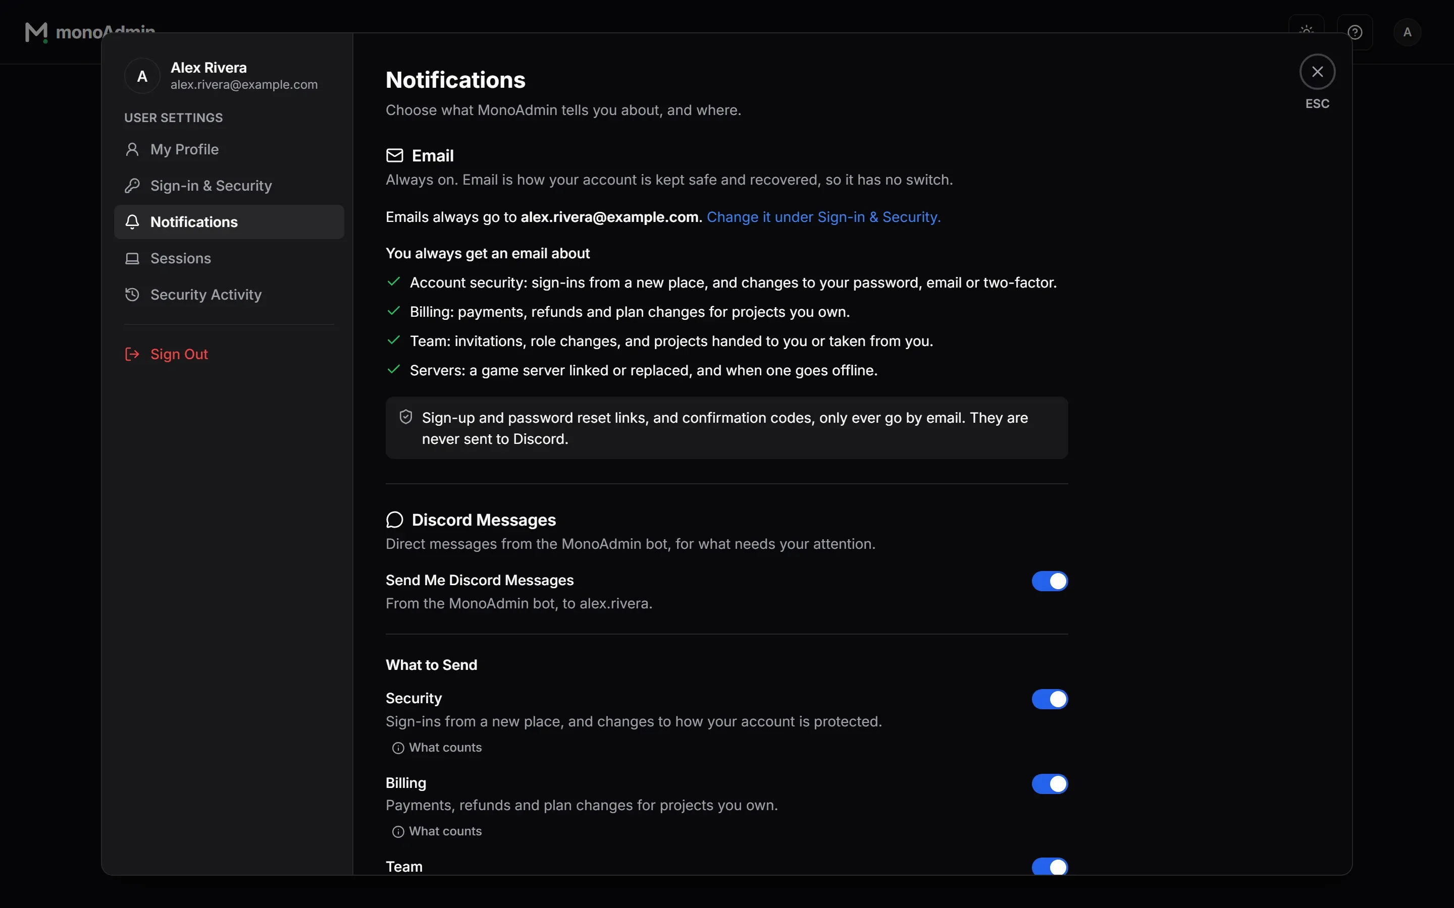This screenshot has width=1454, height=908.
Task: Click the key icon beside Sign-in & Security
Action: [x=132, y=186]
